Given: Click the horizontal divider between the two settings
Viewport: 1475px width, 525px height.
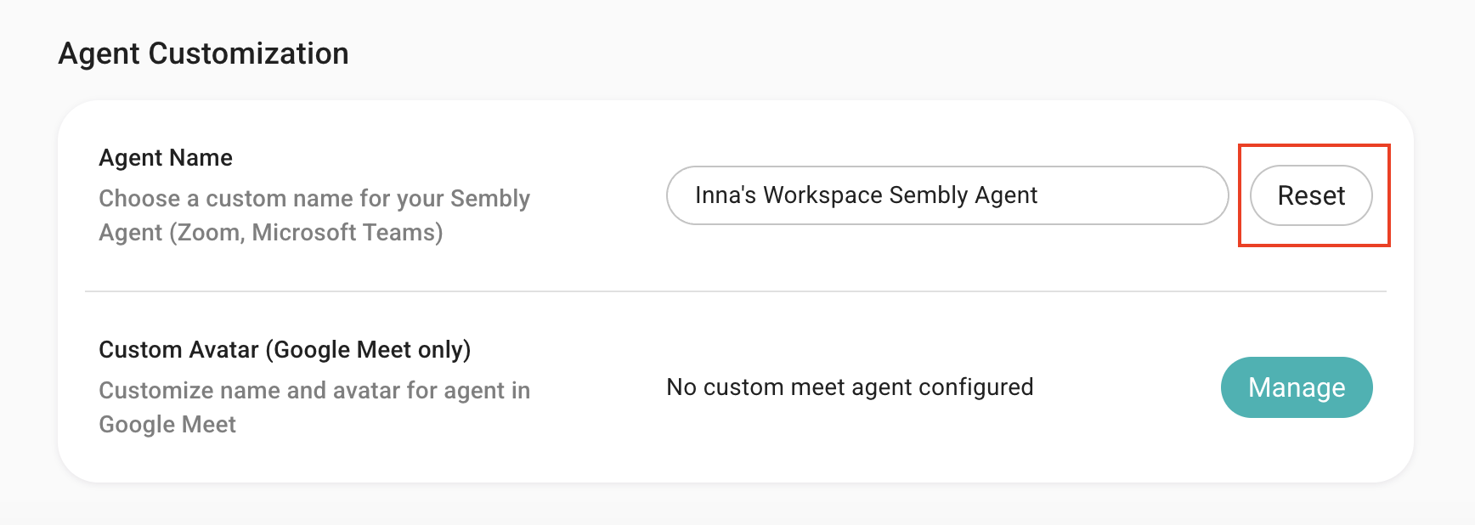Looking at the screenshot, I should pos(736,291).
